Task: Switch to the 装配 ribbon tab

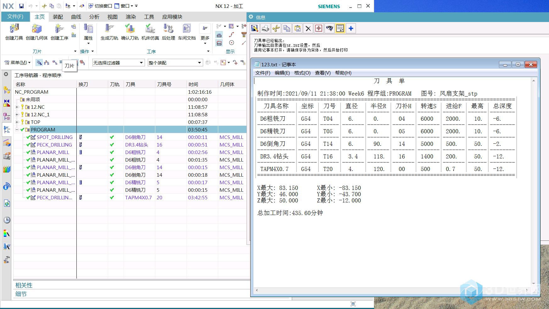Action: pyautogui.click(x=58, y=17)
